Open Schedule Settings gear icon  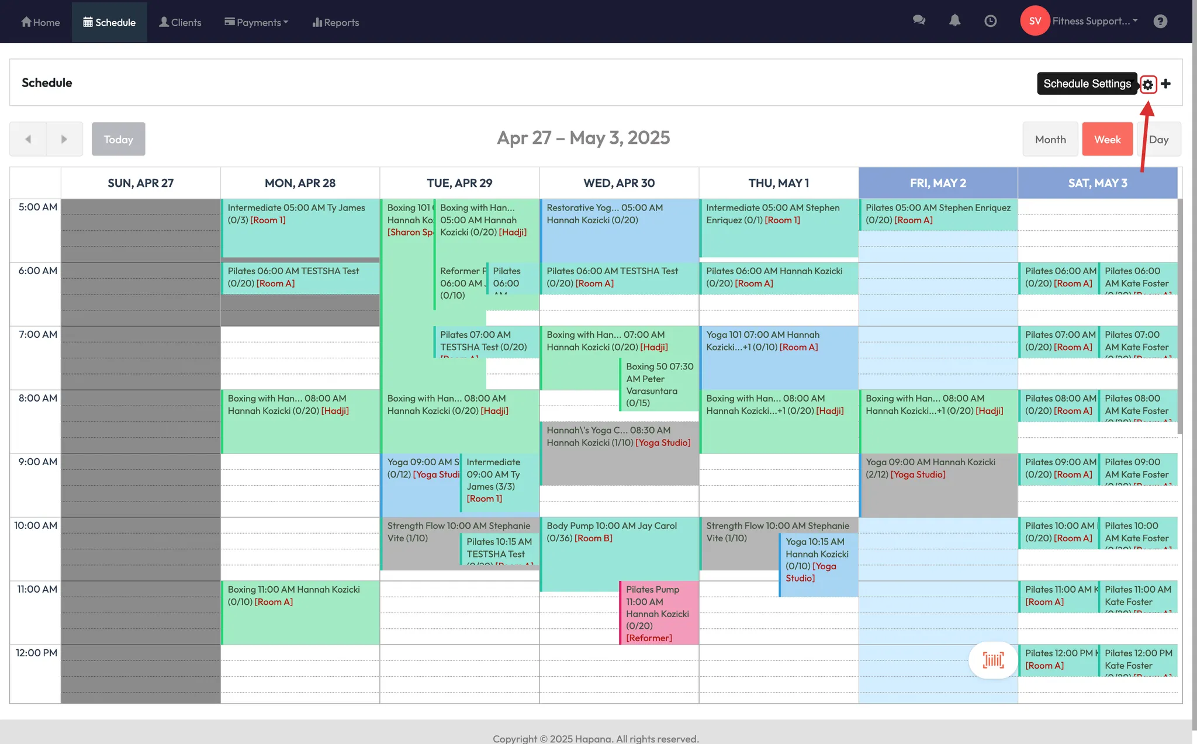(x=1148, y=84)
